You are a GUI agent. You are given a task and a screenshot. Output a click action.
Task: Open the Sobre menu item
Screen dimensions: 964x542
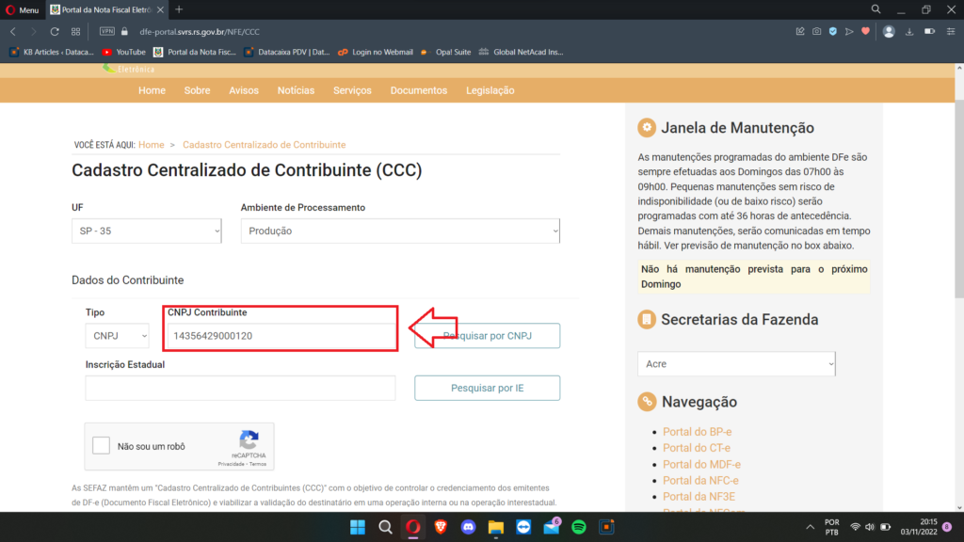(197, 90)
